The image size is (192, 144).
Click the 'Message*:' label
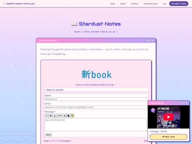[x=50, y=112]
